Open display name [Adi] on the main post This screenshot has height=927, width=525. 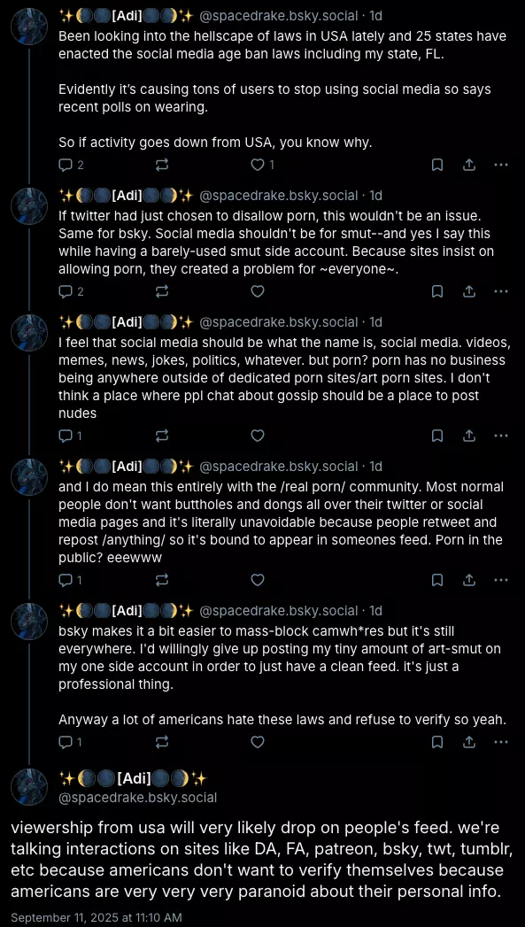coord(133,777)
